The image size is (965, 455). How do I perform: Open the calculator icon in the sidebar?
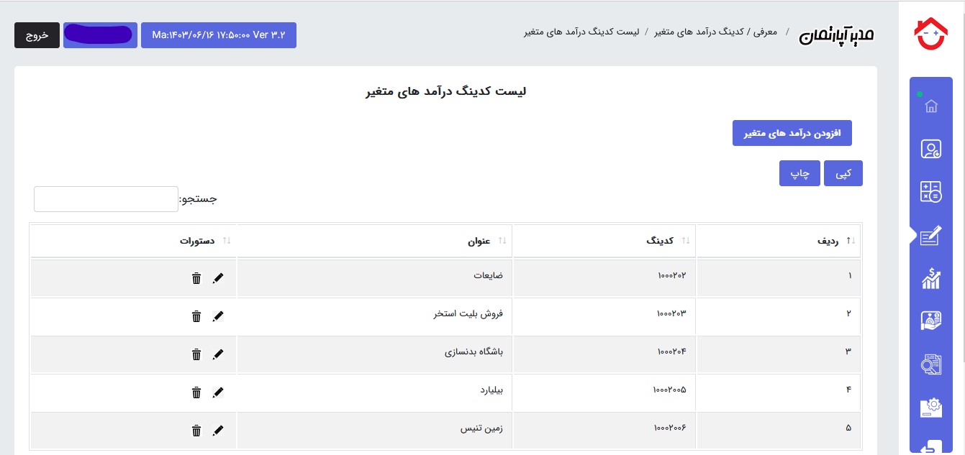(931, 192)
